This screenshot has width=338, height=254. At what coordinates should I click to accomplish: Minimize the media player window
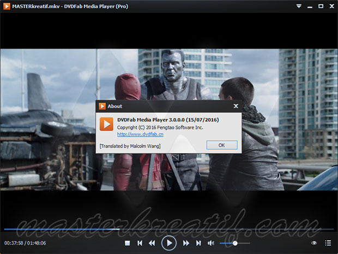pos(310,7)
